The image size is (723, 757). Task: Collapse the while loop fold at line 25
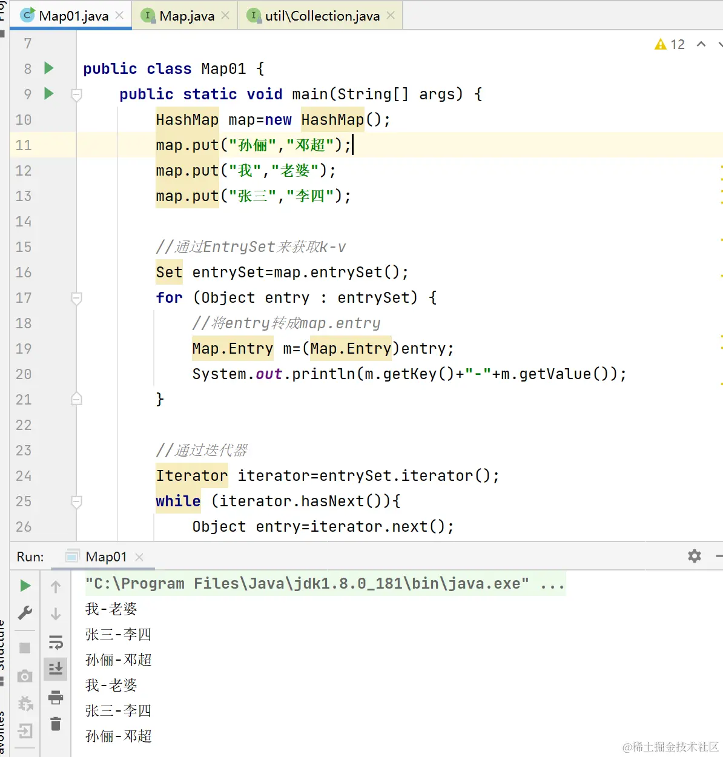[x=76, y=501]
